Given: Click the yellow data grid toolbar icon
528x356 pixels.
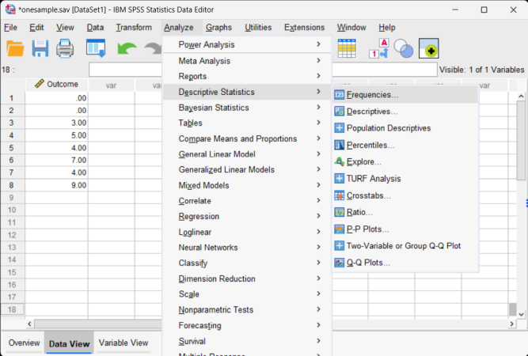Looking at the screenshot, I should [x=347, y=48].
